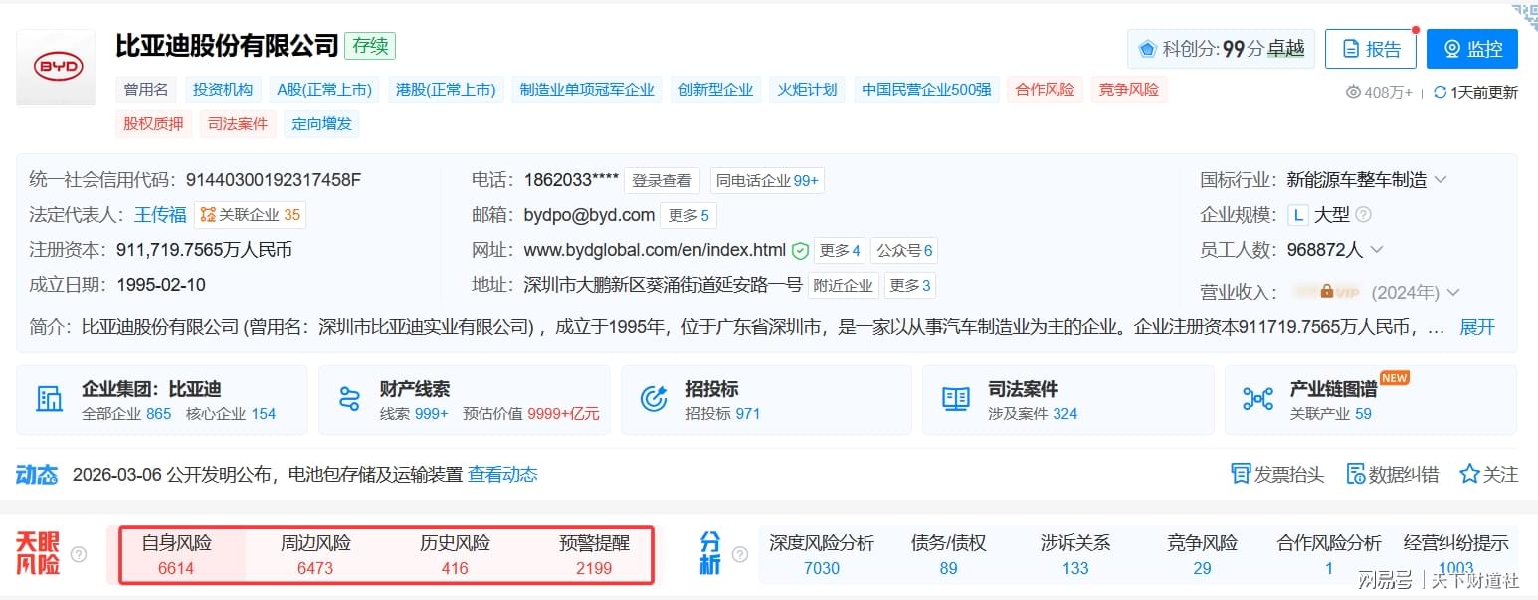Click the BYD company logo thumbnail
This screenshot has height=600, width=1538.
tap(56, 68)
